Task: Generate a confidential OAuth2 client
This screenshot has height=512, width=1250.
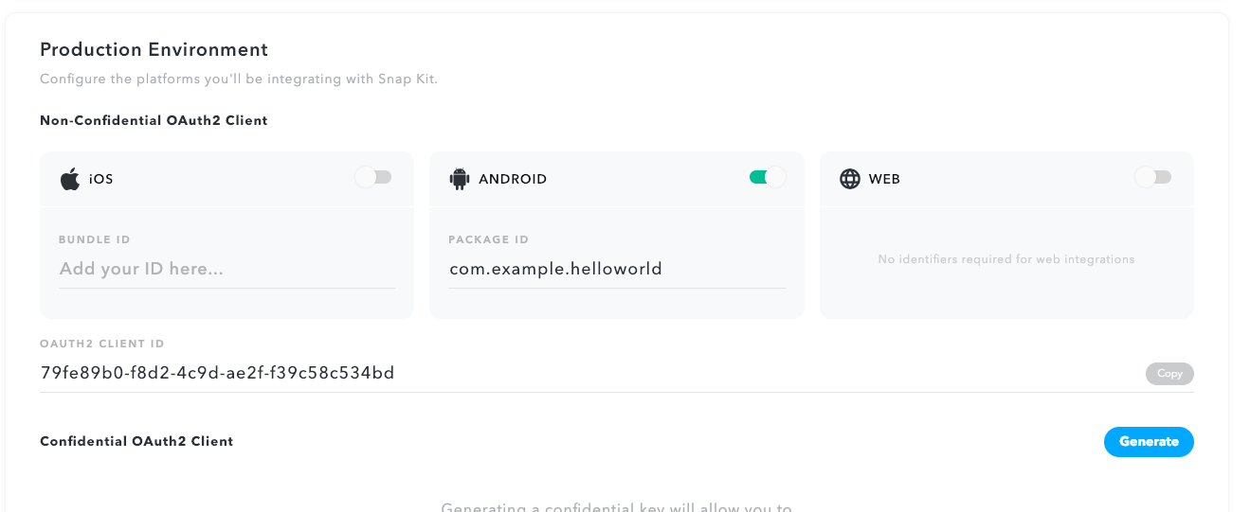Action: pyautogui.click(x=1149, y=442)
